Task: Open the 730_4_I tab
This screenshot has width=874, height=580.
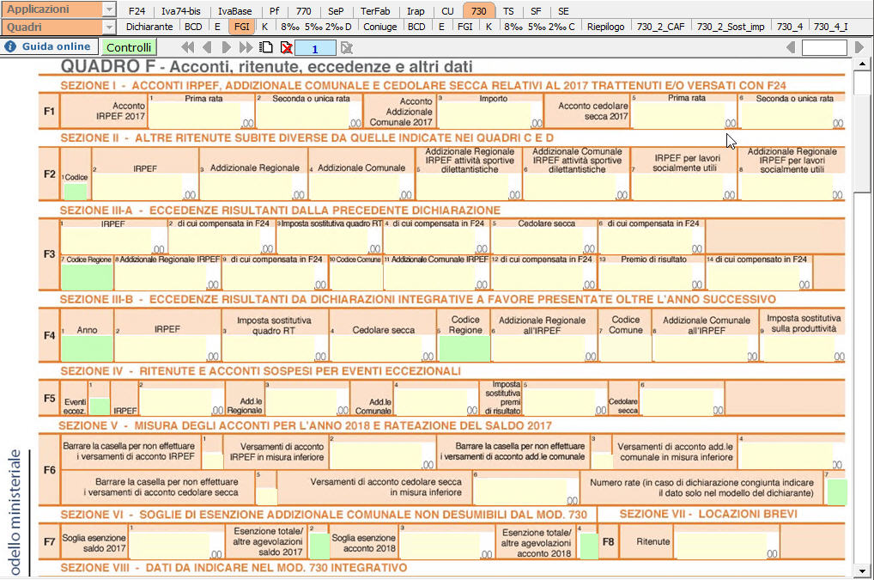Action: pos(830,27)
